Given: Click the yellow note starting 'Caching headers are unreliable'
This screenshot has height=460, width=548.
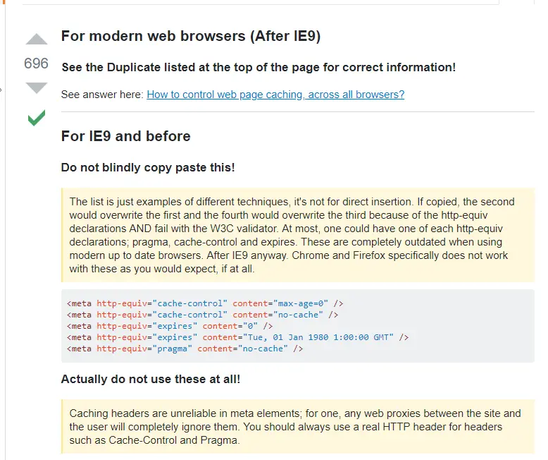Looking at the screenshot, I should point(296,427).
